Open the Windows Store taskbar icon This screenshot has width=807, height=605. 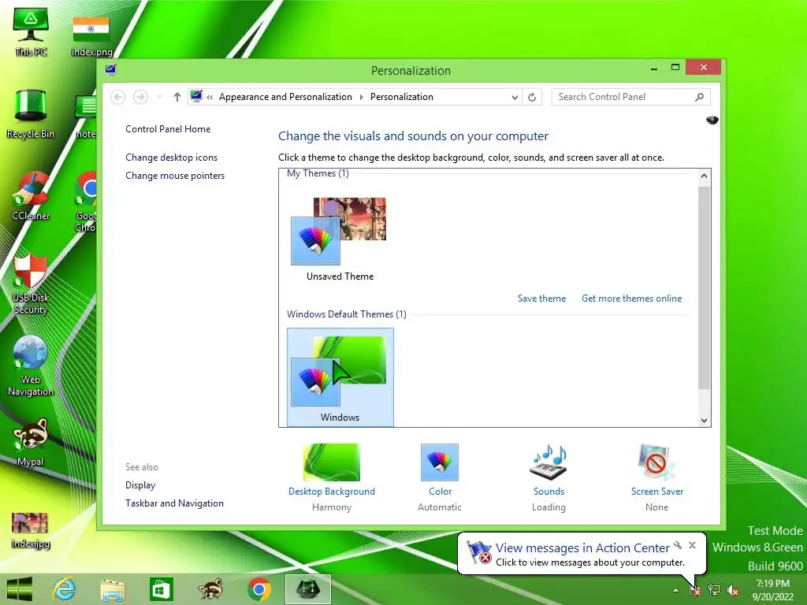coord(161,589)
